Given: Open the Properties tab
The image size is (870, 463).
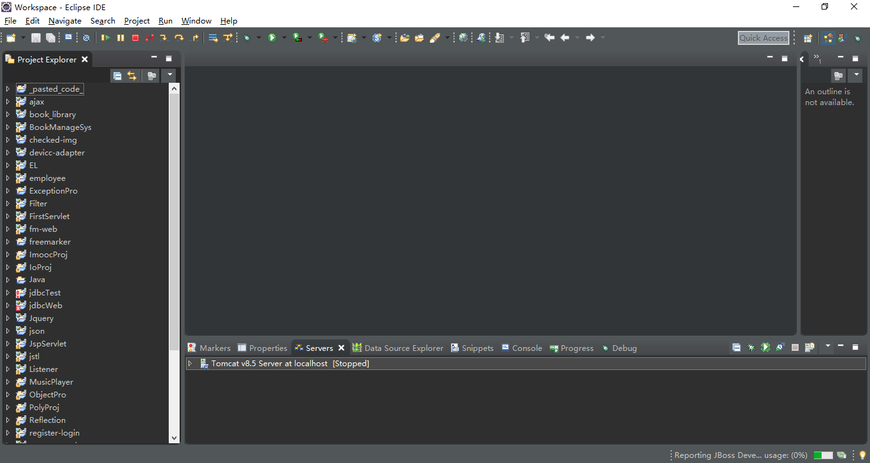Looking at the screenshot, I should point(262,348).
